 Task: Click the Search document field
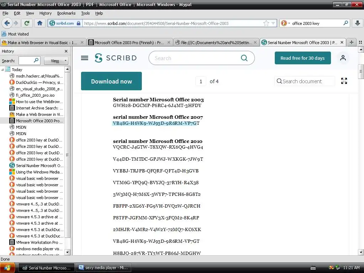[304, 81]
